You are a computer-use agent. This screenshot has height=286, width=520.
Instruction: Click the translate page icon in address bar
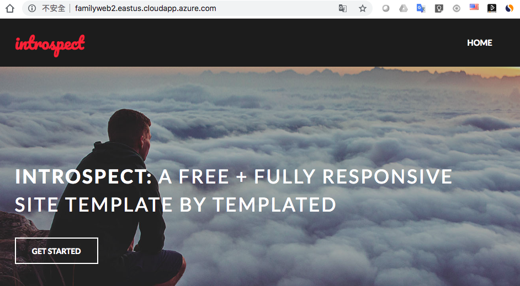(x=343, y=8)
